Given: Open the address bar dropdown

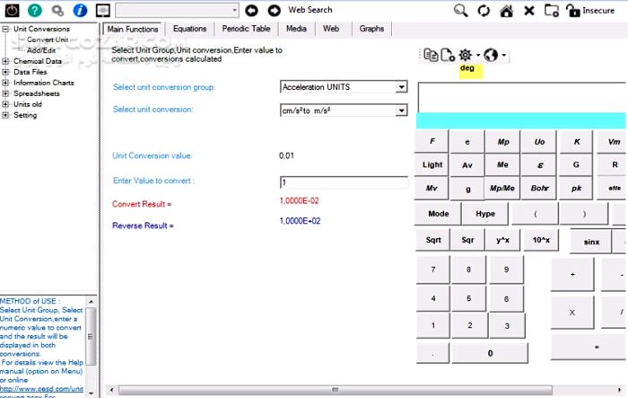Looking at the screenshot, I should 235,11.
